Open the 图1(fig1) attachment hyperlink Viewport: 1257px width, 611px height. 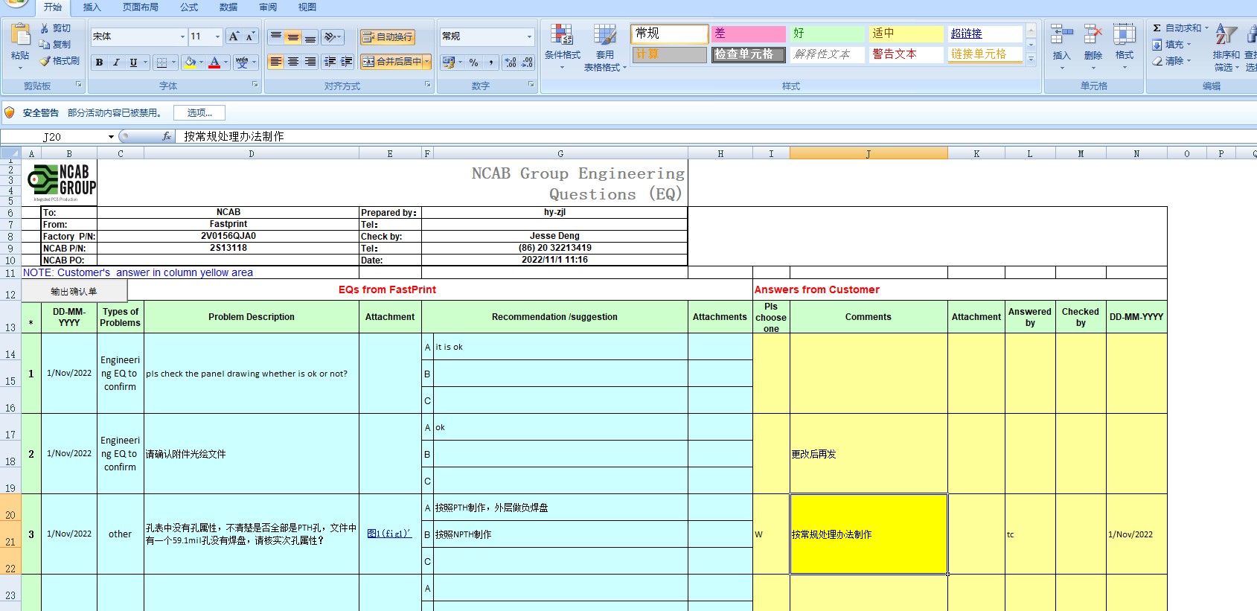tap(389, 534)
